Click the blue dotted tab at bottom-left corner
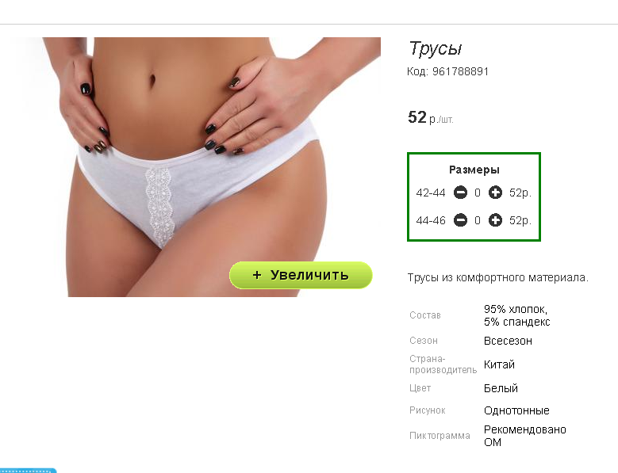Screen dimensions: 618x473 point(27,471)
